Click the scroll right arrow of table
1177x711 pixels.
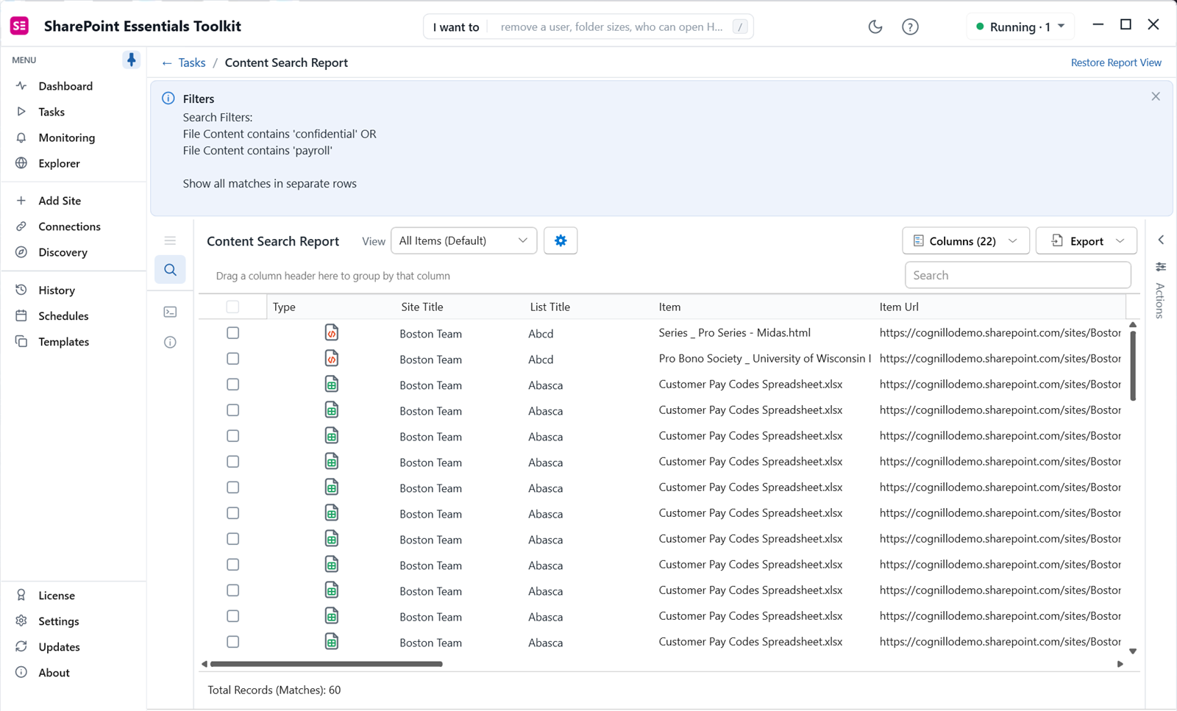point(1120,664)
